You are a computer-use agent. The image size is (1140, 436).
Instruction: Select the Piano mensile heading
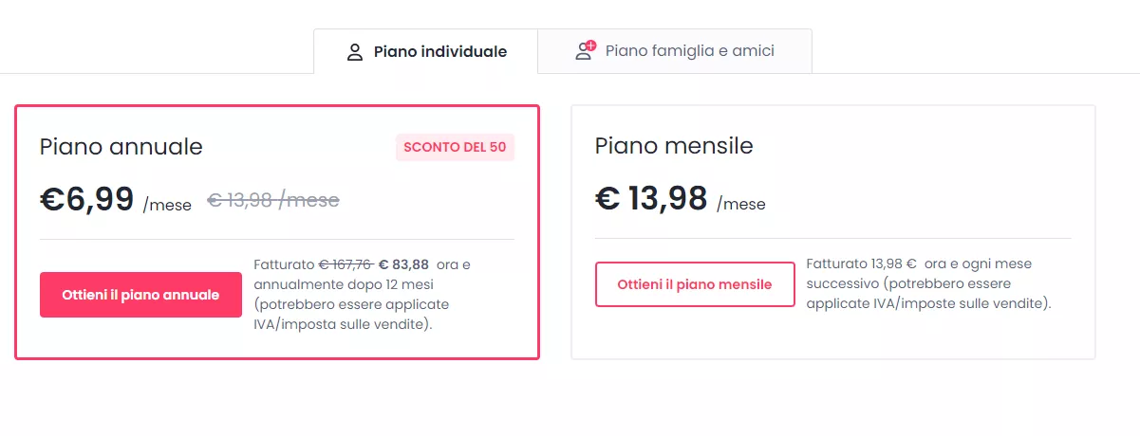674,145
